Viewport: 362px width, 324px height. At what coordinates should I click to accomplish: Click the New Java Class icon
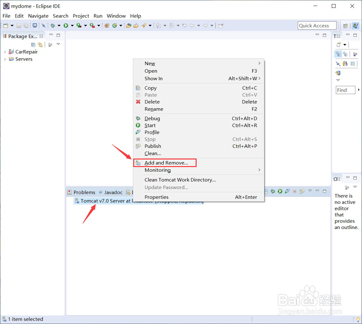coord(114,25)
